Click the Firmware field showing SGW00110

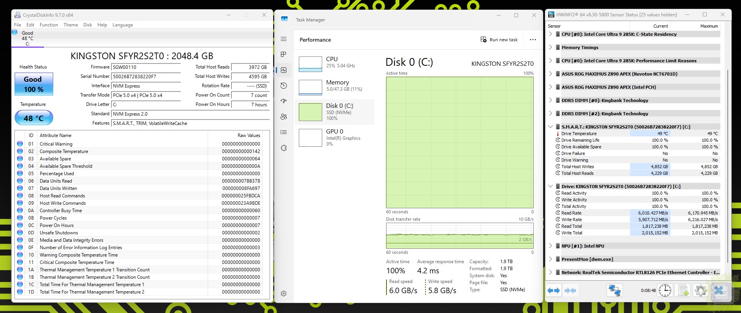click(x=146, y=67)
